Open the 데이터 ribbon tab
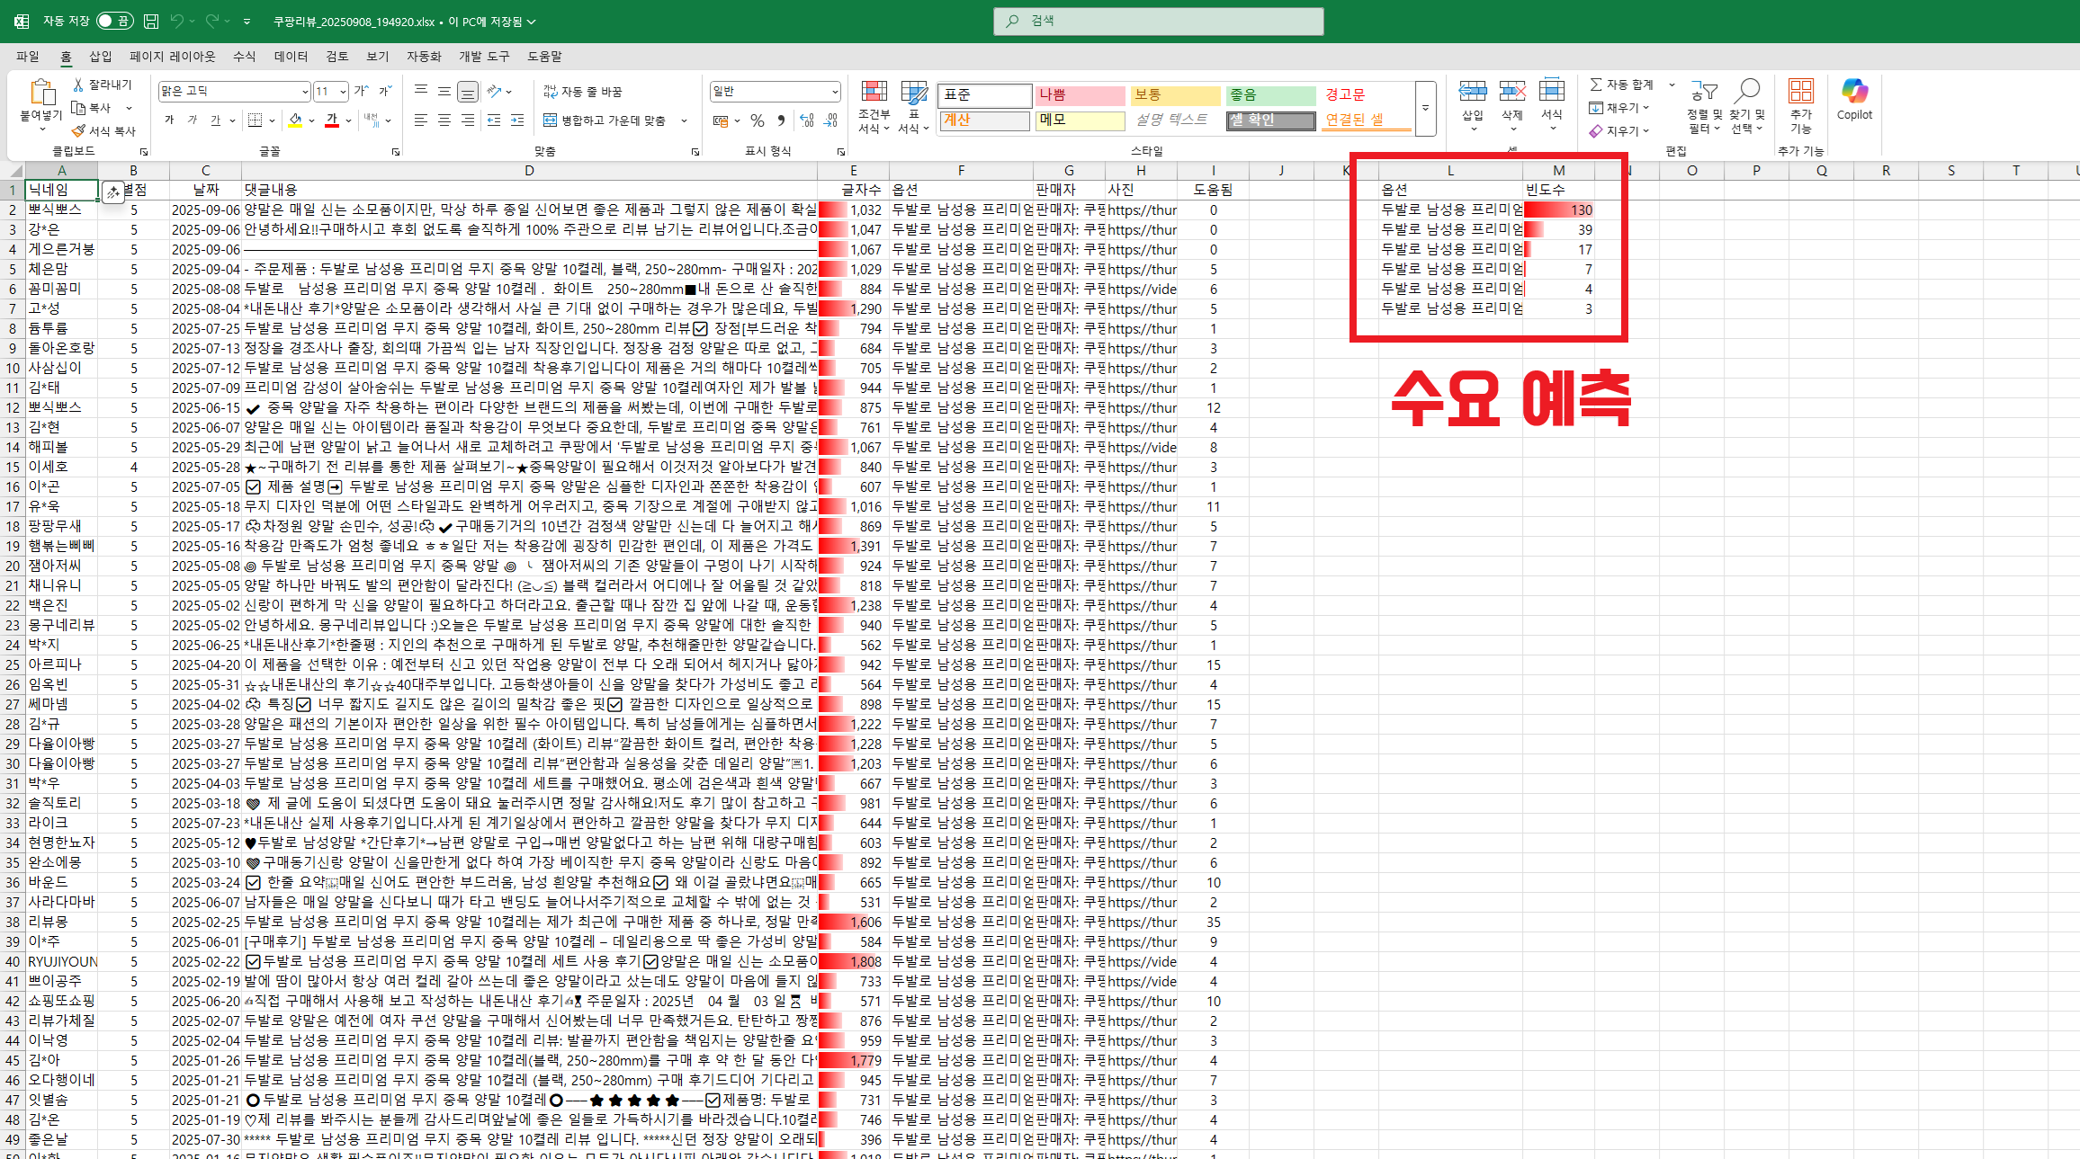Image resolution: width=2080 pixels, height=1159 pixels. 291,57
